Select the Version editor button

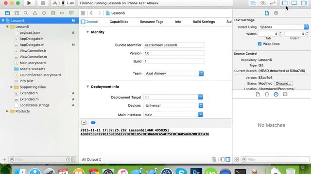[273, 3]
